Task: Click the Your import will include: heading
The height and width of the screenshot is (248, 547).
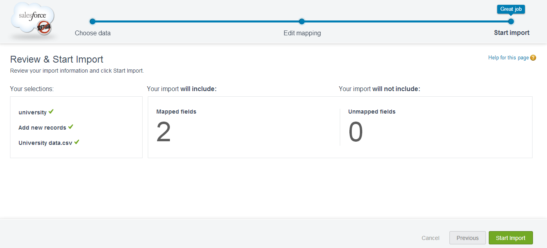Action: pos(182,89)
